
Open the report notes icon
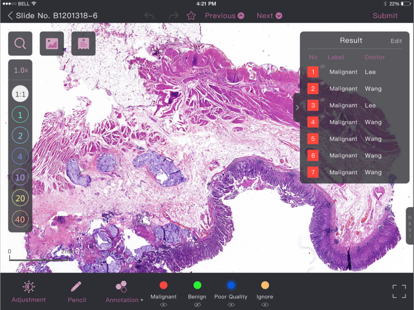click(83, 44)
